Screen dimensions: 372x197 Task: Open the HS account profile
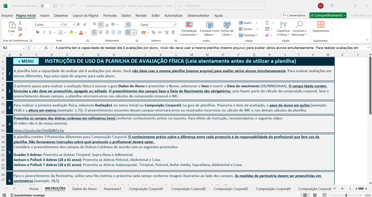coord(321,6)
